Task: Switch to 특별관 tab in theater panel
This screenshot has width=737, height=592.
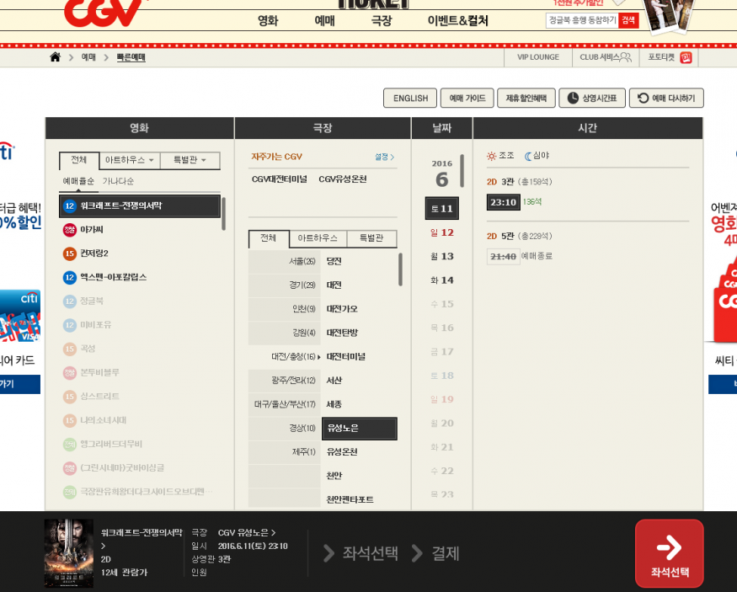Action: coord(371,239)
